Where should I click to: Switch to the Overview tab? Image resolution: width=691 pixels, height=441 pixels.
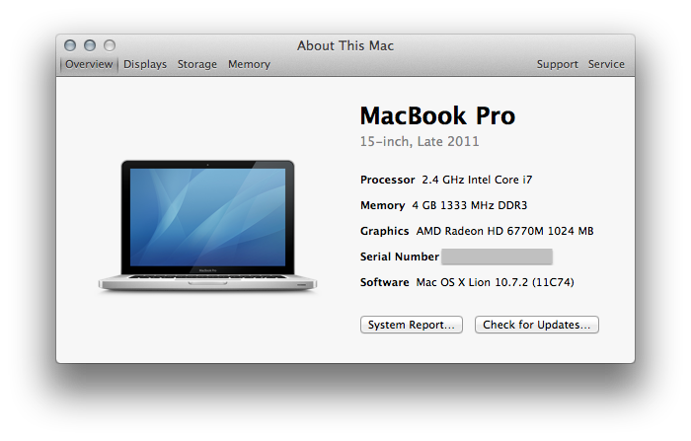[89, 64]
